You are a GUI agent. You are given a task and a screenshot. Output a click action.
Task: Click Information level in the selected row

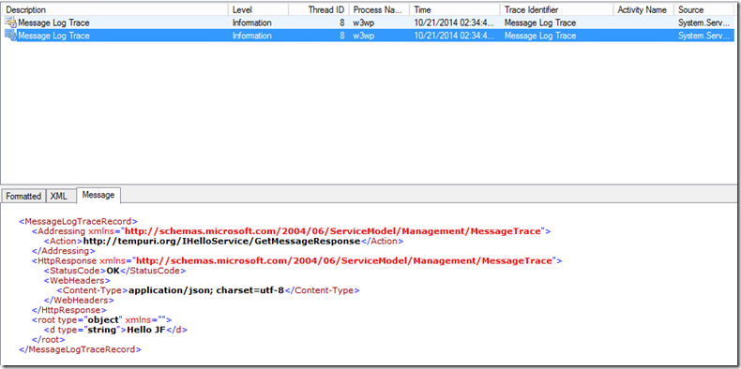[x=252, y=36]
